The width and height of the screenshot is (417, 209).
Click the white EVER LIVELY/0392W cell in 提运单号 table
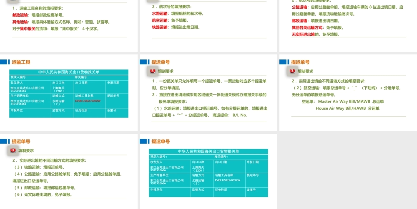[227, 180]
